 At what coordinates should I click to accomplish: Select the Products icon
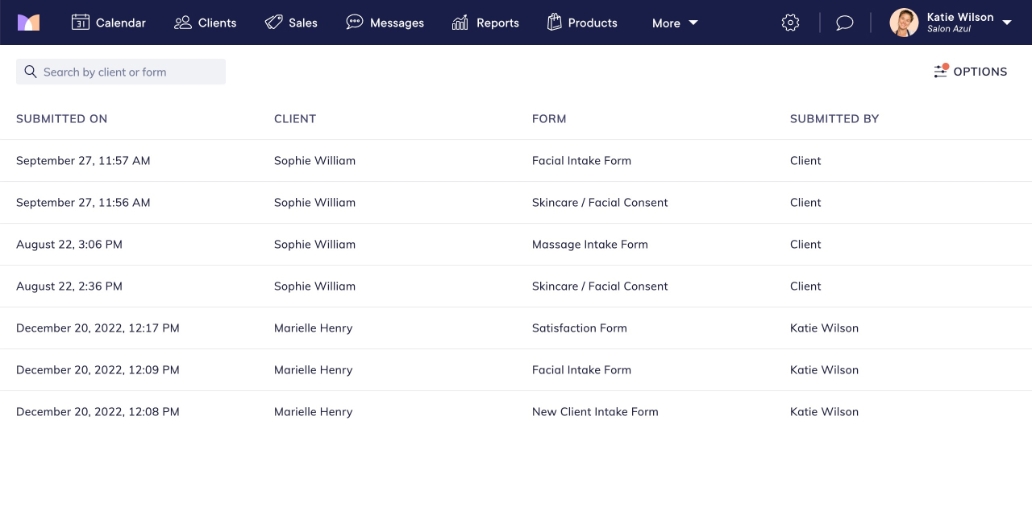554,23
